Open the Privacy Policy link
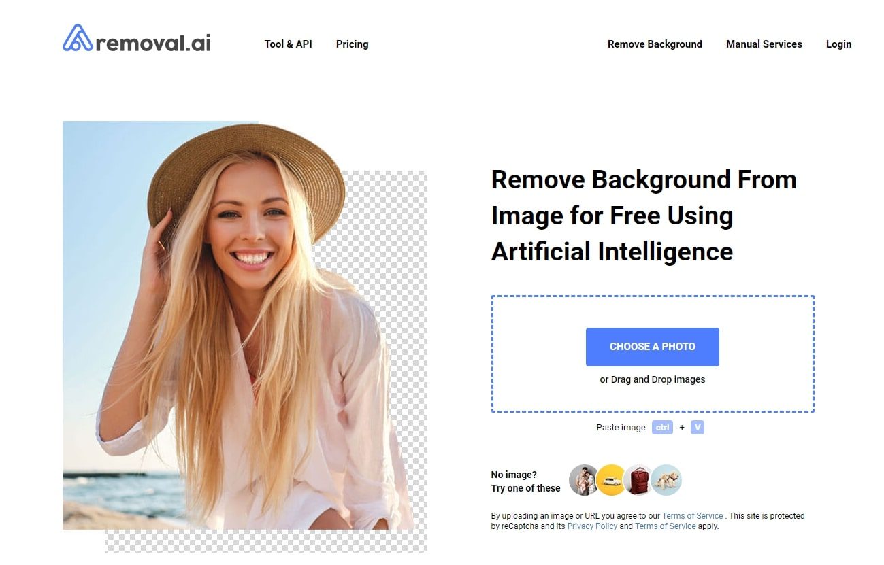The image size is (884, 565). pyautogui.click(x=592, y=526)
